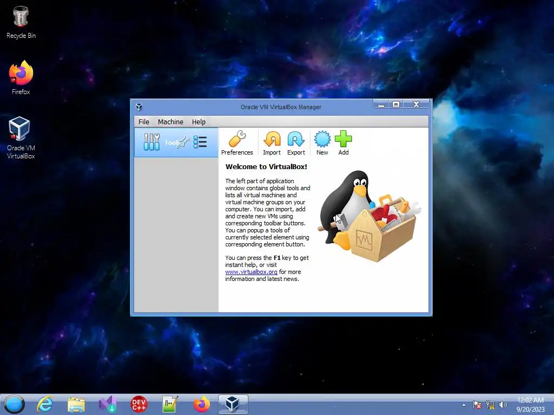This screenshot has height=415, width=554.
Task: Click the Export appliance icon
Action: (296, 143)
